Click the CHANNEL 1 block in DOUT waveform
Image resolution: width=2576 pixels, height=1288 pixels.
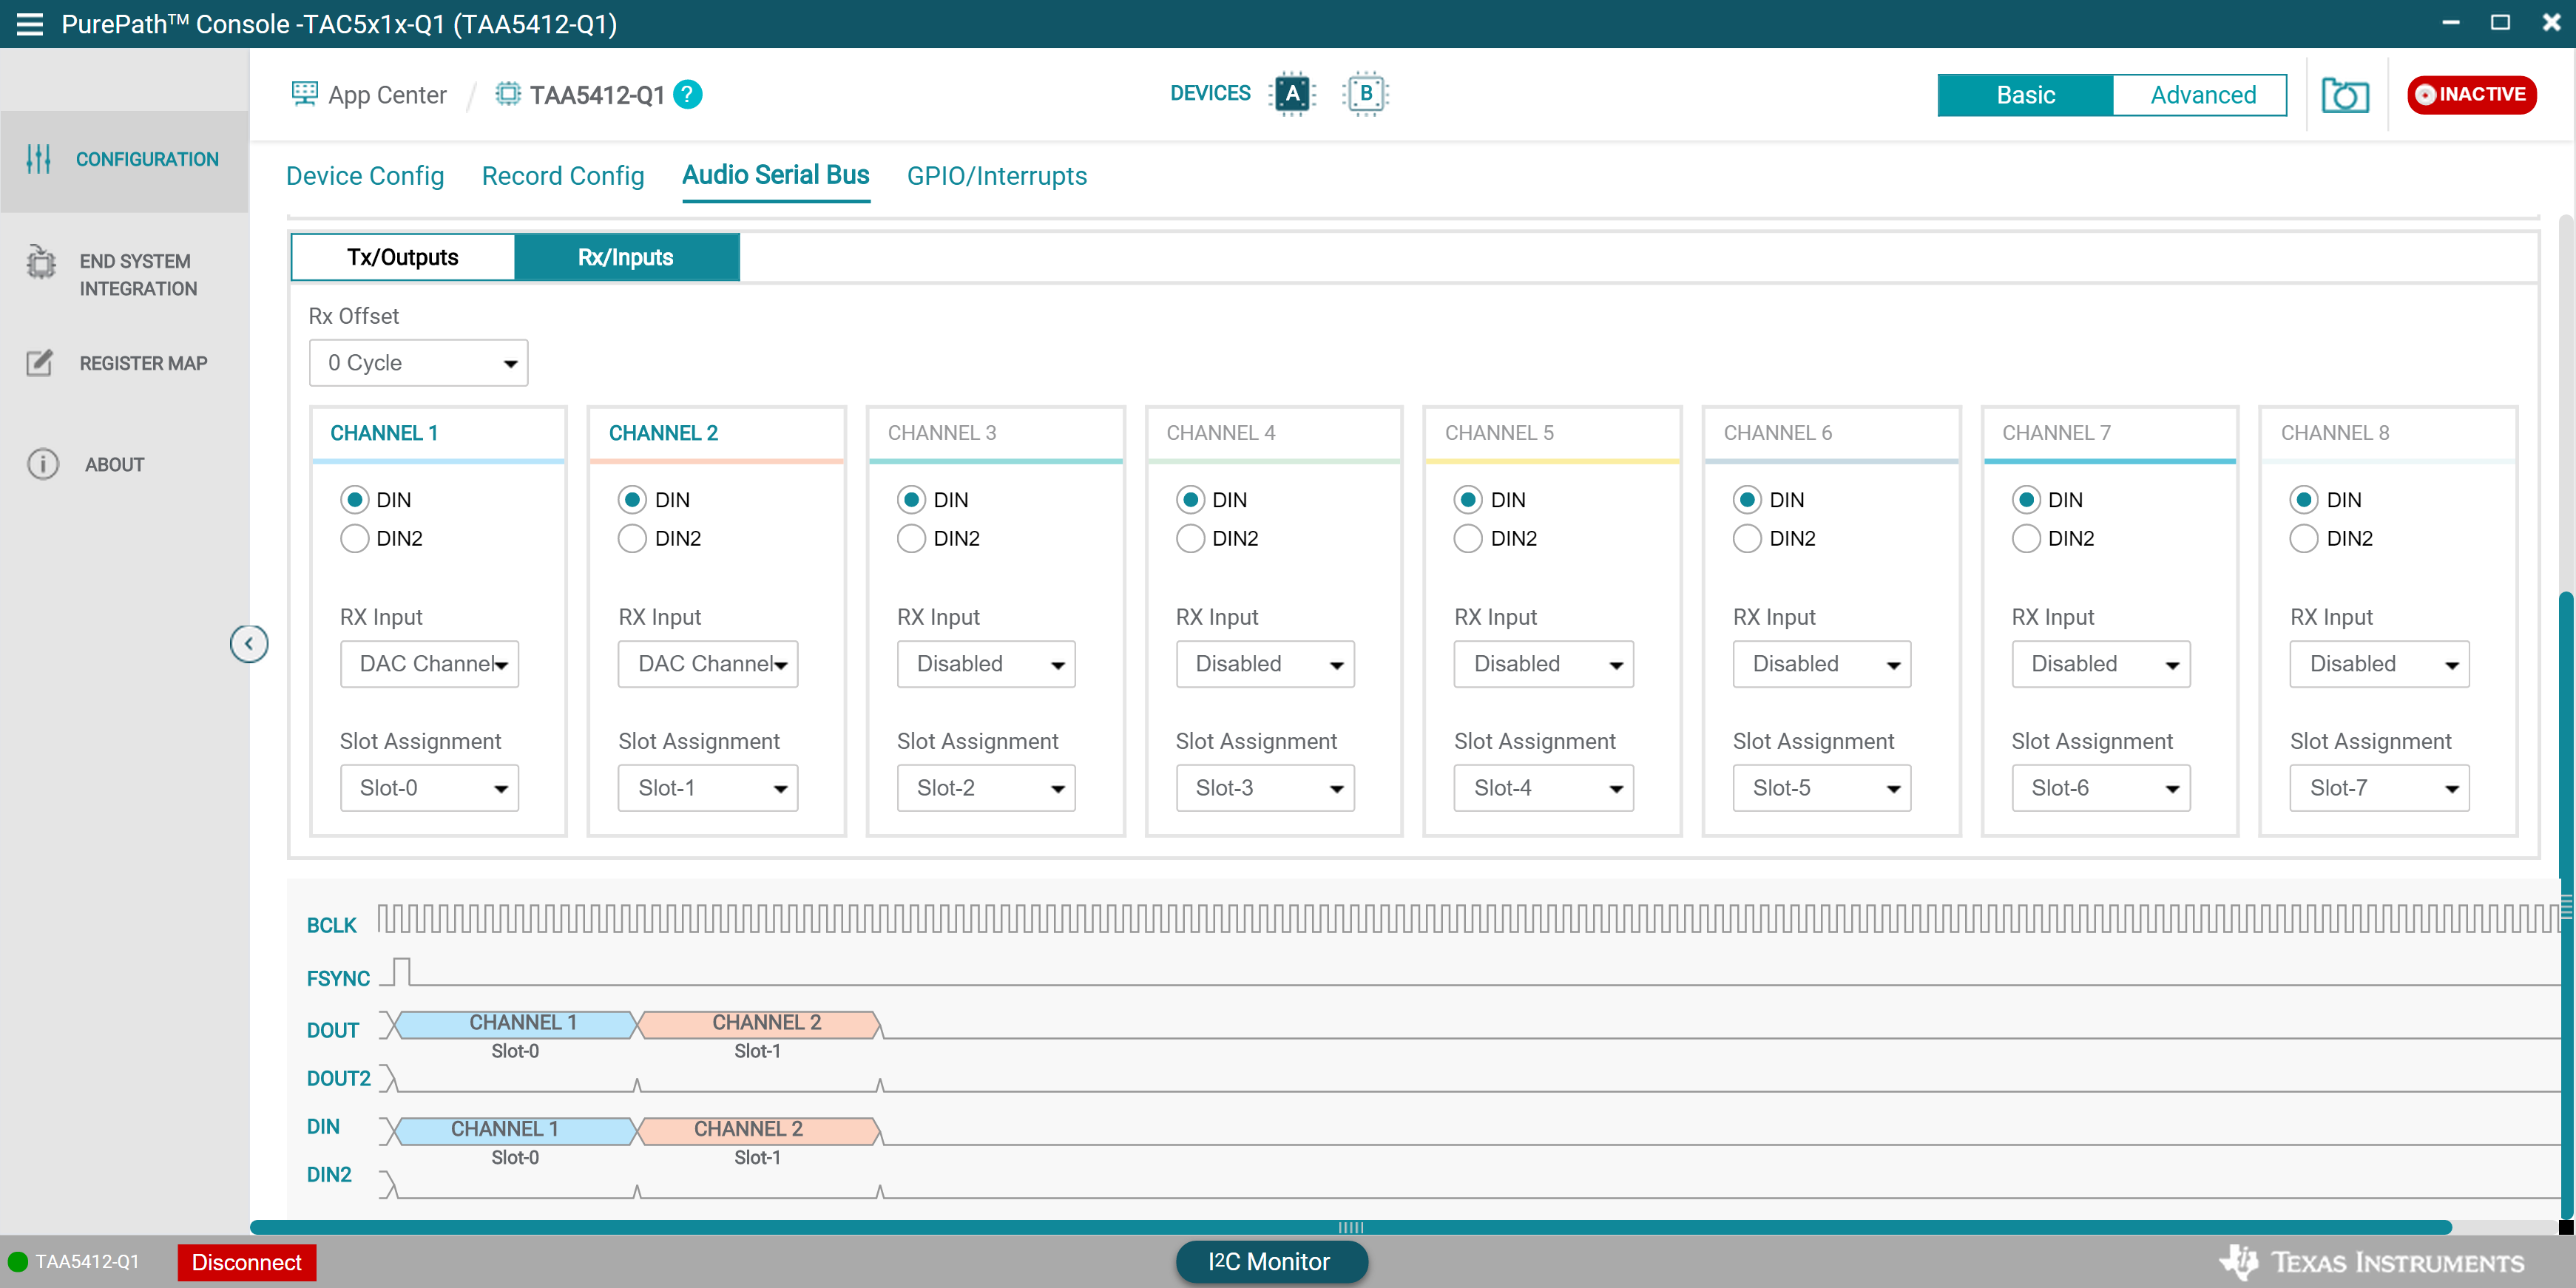point(518,1024)
